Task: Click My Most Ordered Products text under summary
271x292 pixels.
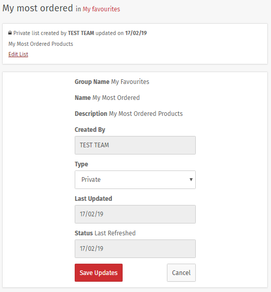Action: (41, 44)
